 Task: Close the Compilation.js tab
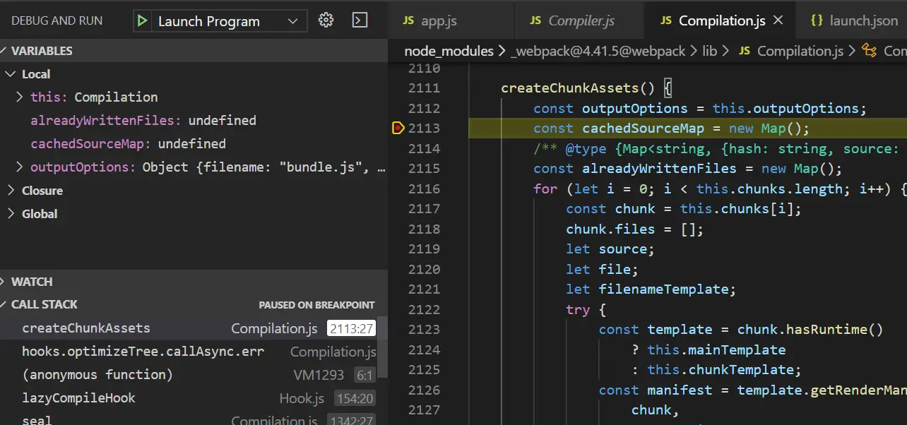point(778,20)
